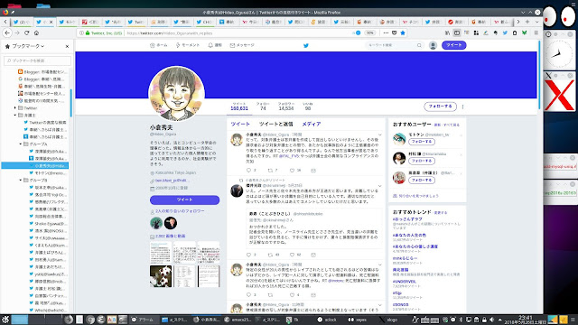Save page with the Pocket icon

pyautogui.click(x=394, y=32)
